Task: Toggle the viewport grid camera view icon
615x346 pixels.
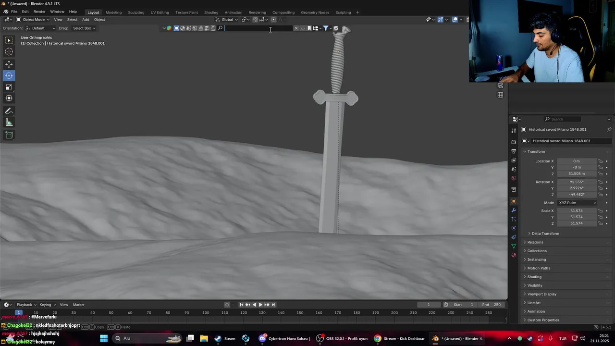Action: tap(500, 95)
